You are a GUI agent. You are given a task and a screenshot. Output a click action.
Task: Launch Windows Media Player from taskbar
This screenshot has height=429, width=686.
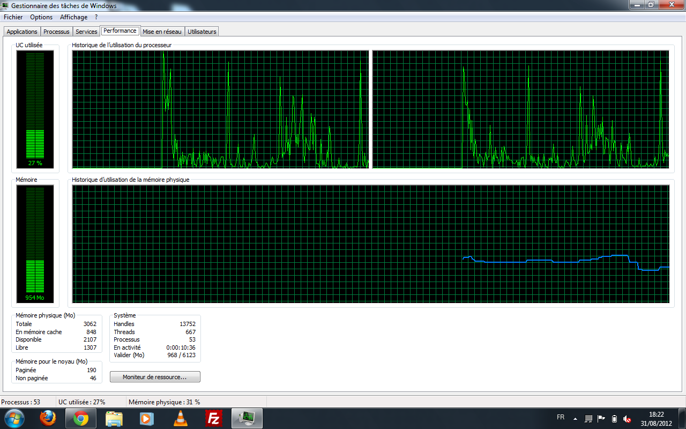[147, 418]
